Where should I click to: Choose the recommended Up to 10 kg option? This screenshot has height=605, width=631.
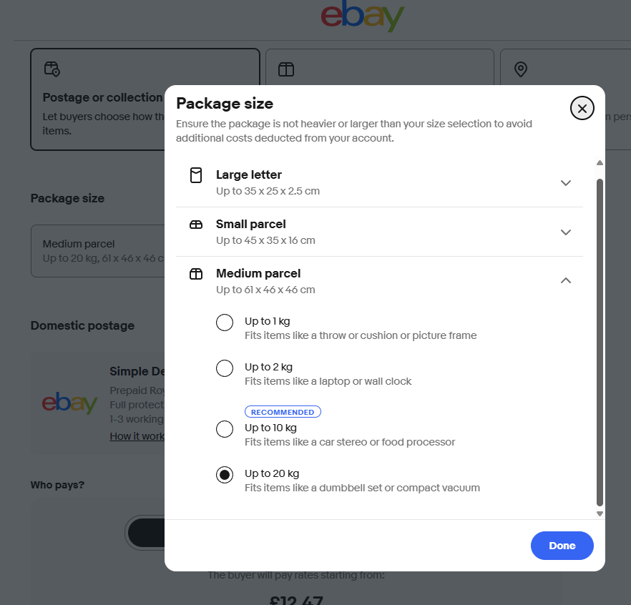pyautogui.click(x=225, y=429)
